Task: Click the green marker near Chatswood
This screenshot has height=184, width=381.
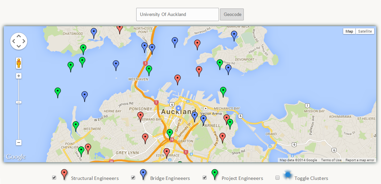Action: [83, 49]
